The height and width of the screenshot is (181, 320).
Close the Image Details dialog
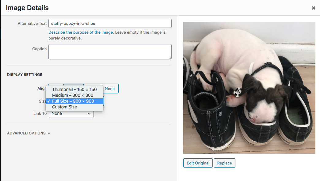click(314, 8)
